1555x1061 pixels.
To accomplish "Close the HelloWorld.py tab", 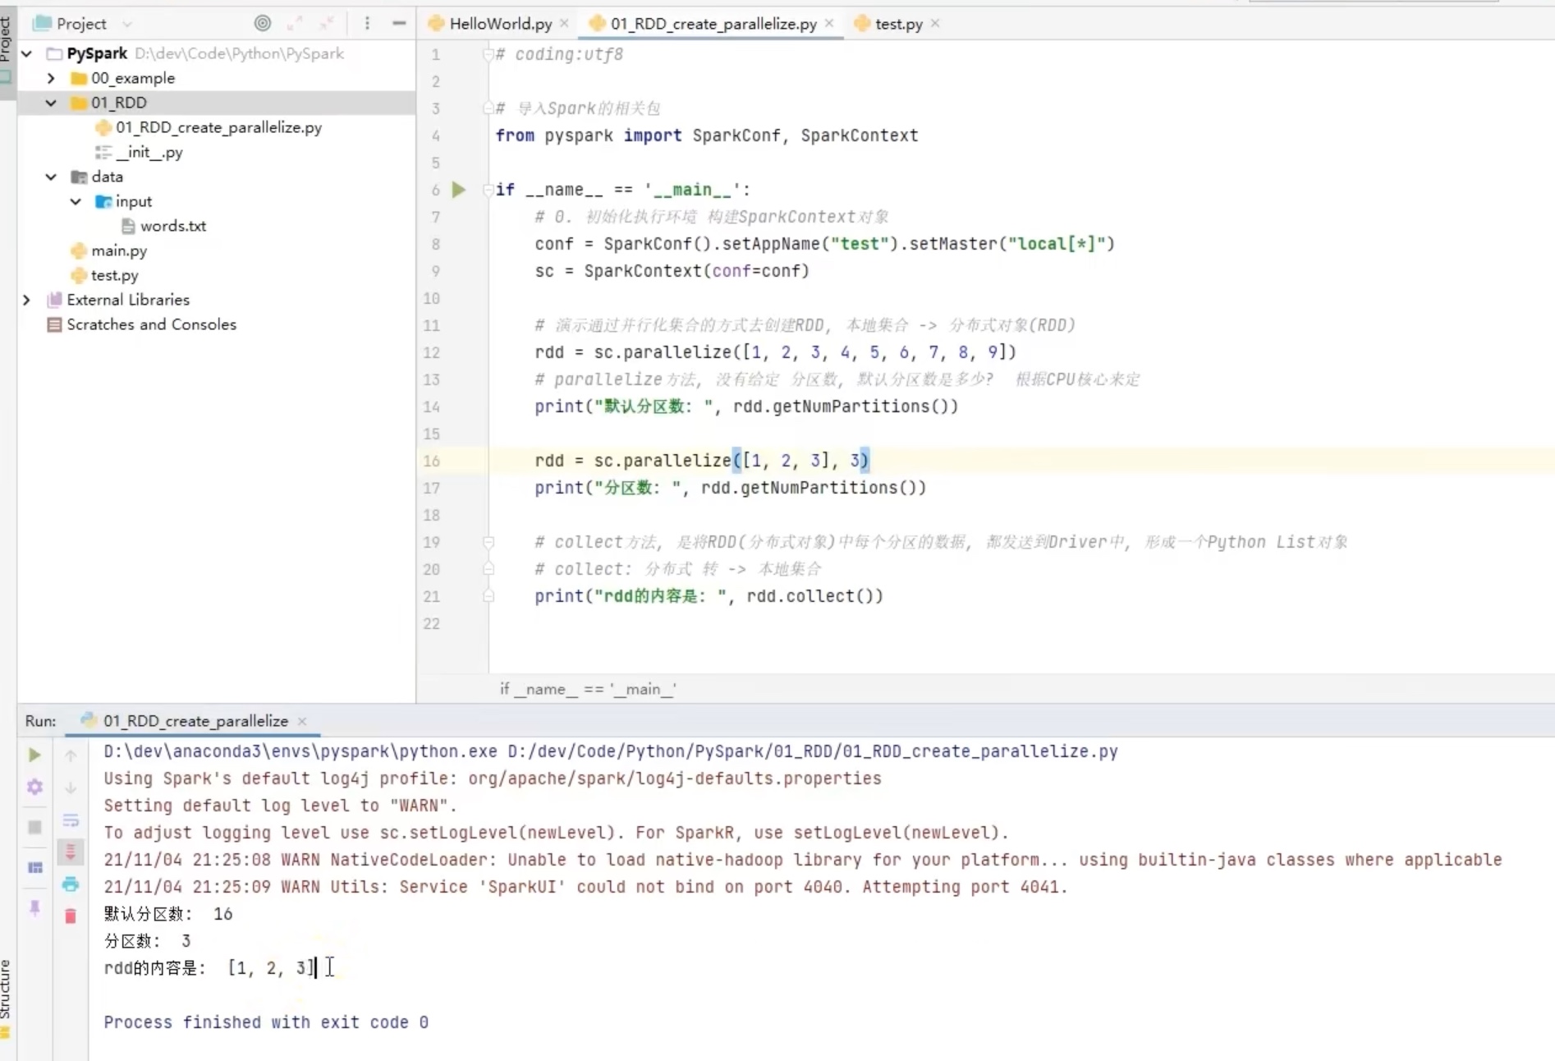I will click(564, 24).
